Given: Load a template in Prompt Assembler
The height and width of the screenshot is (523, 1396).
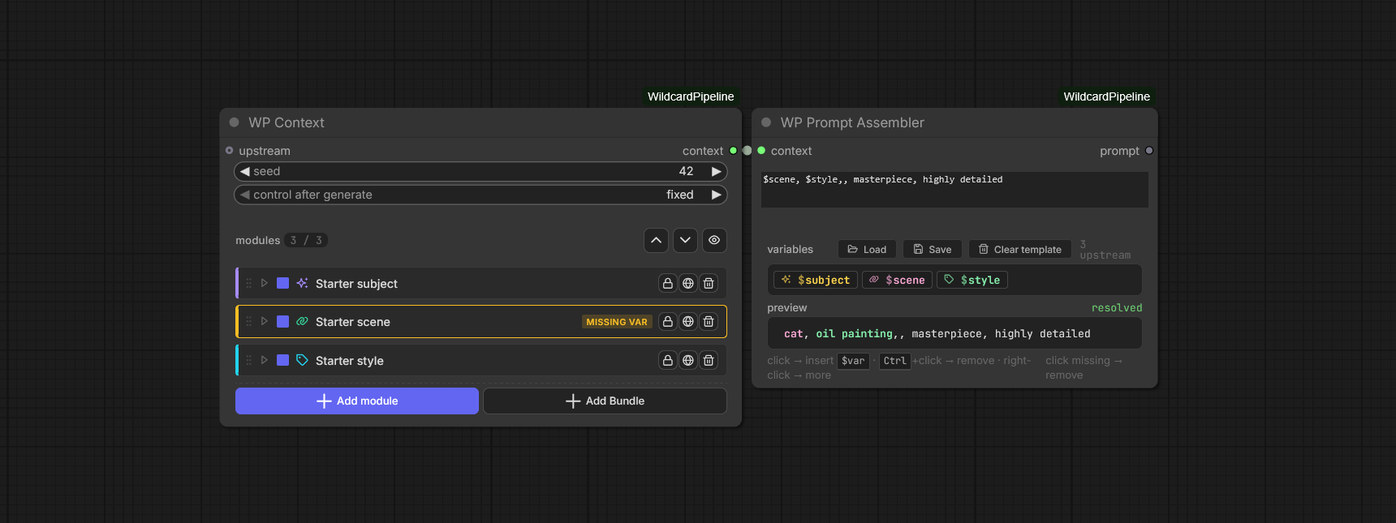Looking at the screenshot, I should pyautogui.click(x=867, y=249).
